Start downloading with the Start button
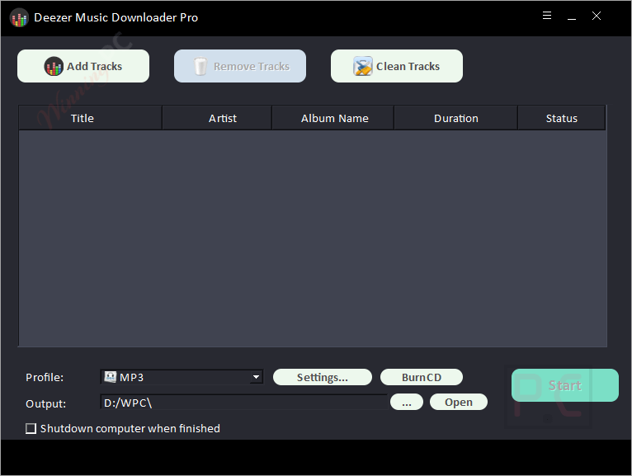Image resolution: width=632 pixels, height=476 pixels. (x=565, y=385)
